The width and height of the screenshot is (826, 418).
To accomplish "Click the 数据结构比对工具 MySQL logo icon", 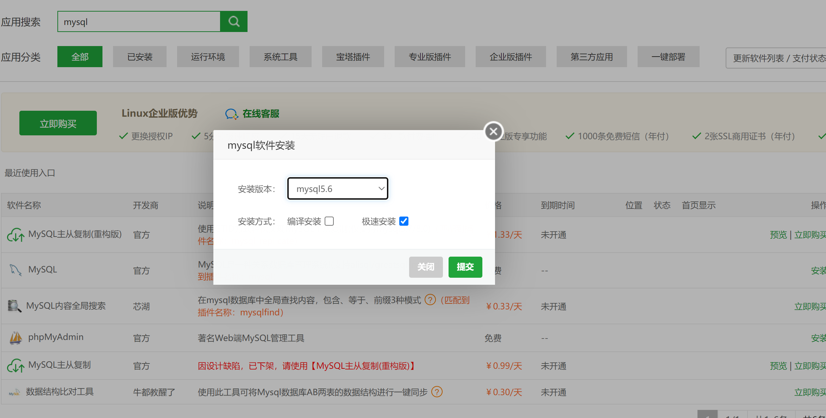I will pyautogui.click(x=14, y=393).
